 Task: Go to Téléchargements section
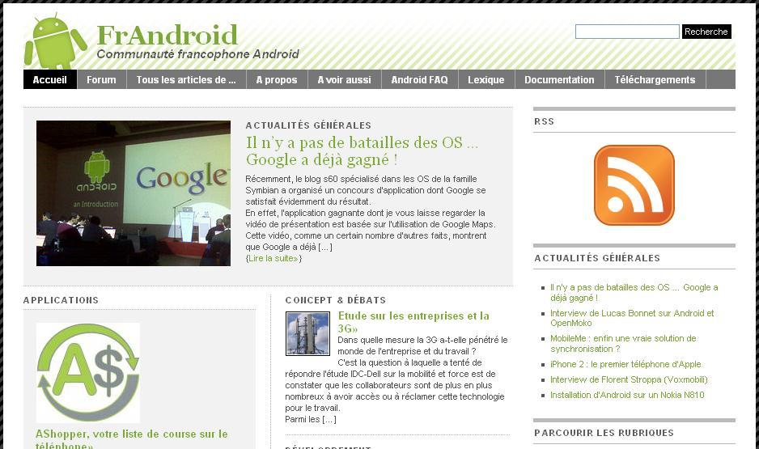655,80
